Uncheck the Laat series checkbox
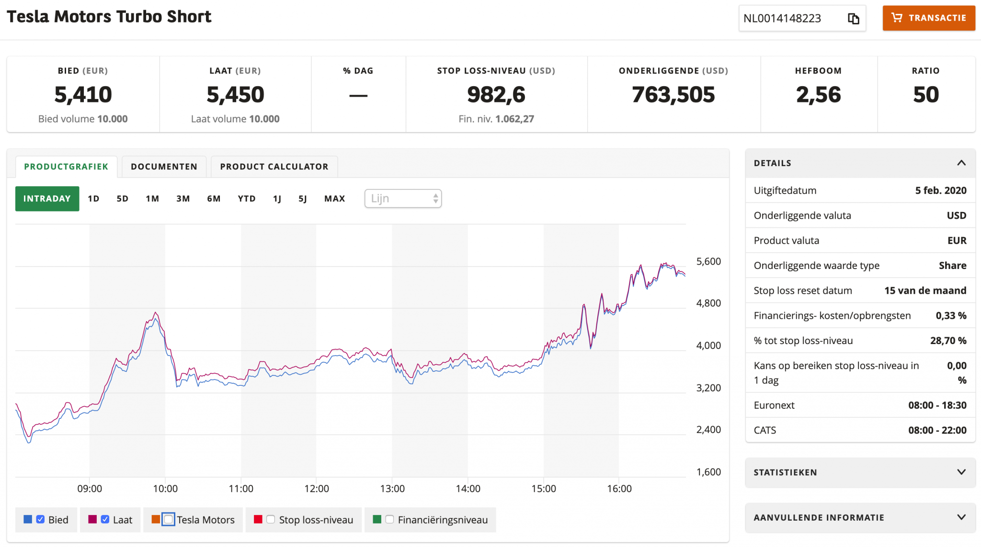 105,520
